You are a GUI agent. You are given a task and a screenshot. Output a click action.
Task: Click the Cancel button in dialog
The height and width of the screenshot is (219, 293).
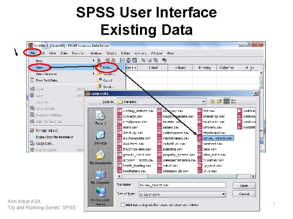click(244, 194)
